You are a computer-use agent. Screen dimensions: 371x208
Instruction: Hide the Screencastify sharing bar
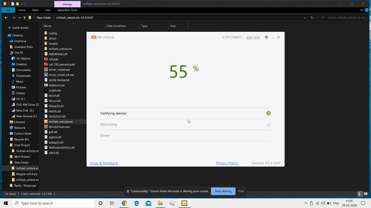point(241,191)
